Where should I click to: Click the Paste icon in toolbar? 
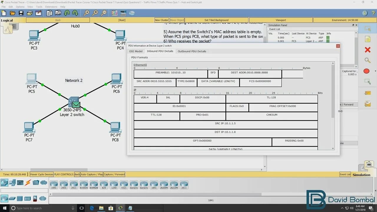tap(58, 13)
